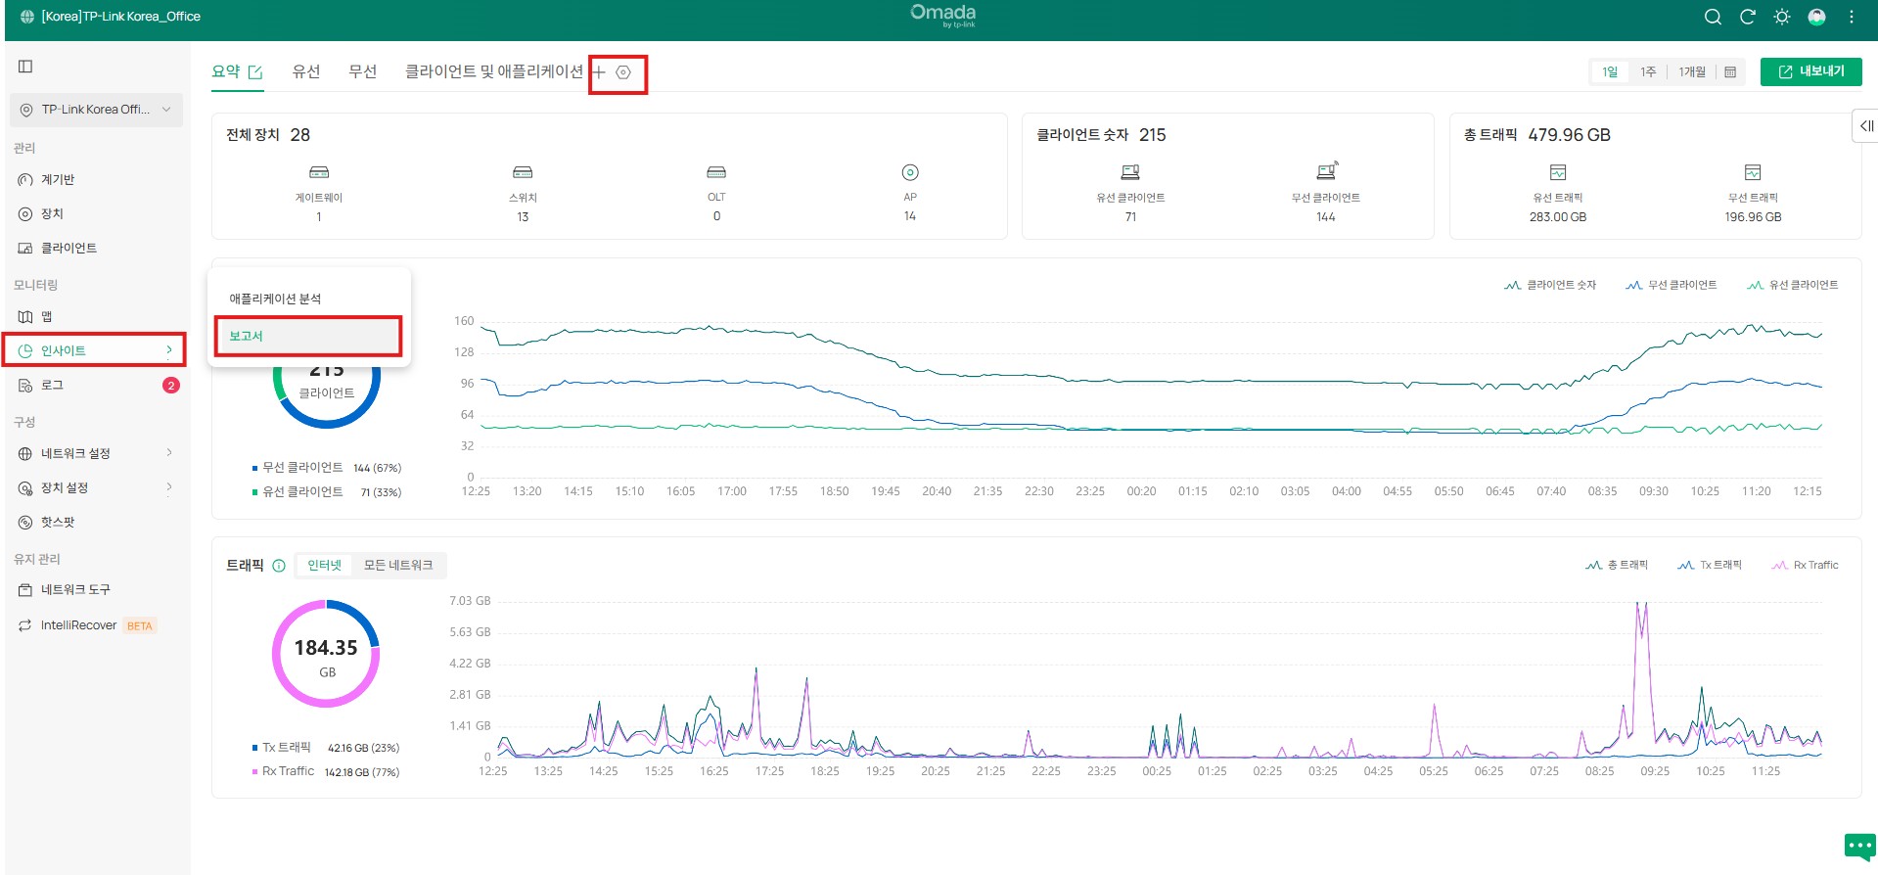Open the TP-Link Korea Office site dropdown
The height and width of the screenshot is (875, 1878).
click(96, 110)
